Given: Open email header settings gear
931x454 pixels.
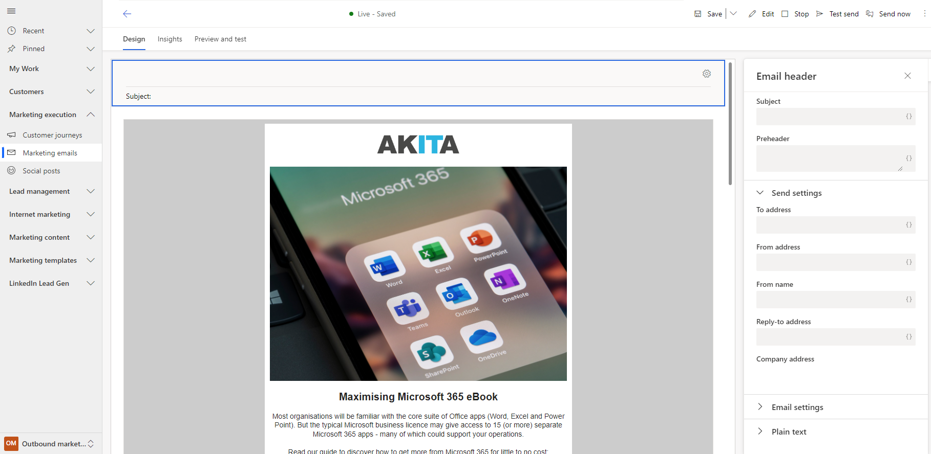Looking at the screenshot, I should [x=707, y=74].
